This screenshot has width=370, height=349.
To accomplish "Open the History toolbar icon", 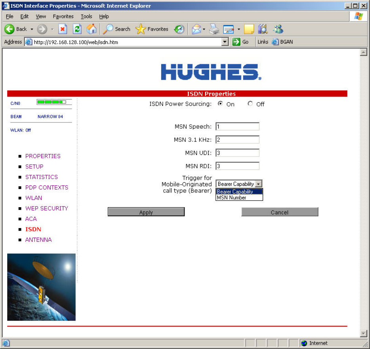I will (x=179, y=29).
